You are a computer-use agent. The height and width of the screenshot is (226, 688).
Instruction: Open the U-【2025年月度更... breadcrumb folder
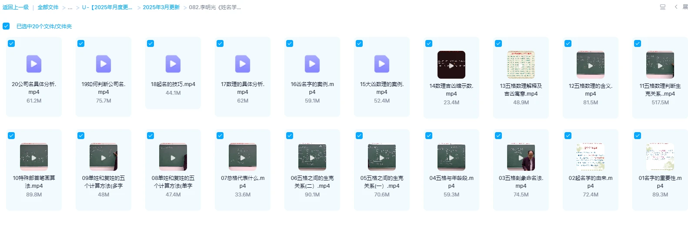click(107, 7)
